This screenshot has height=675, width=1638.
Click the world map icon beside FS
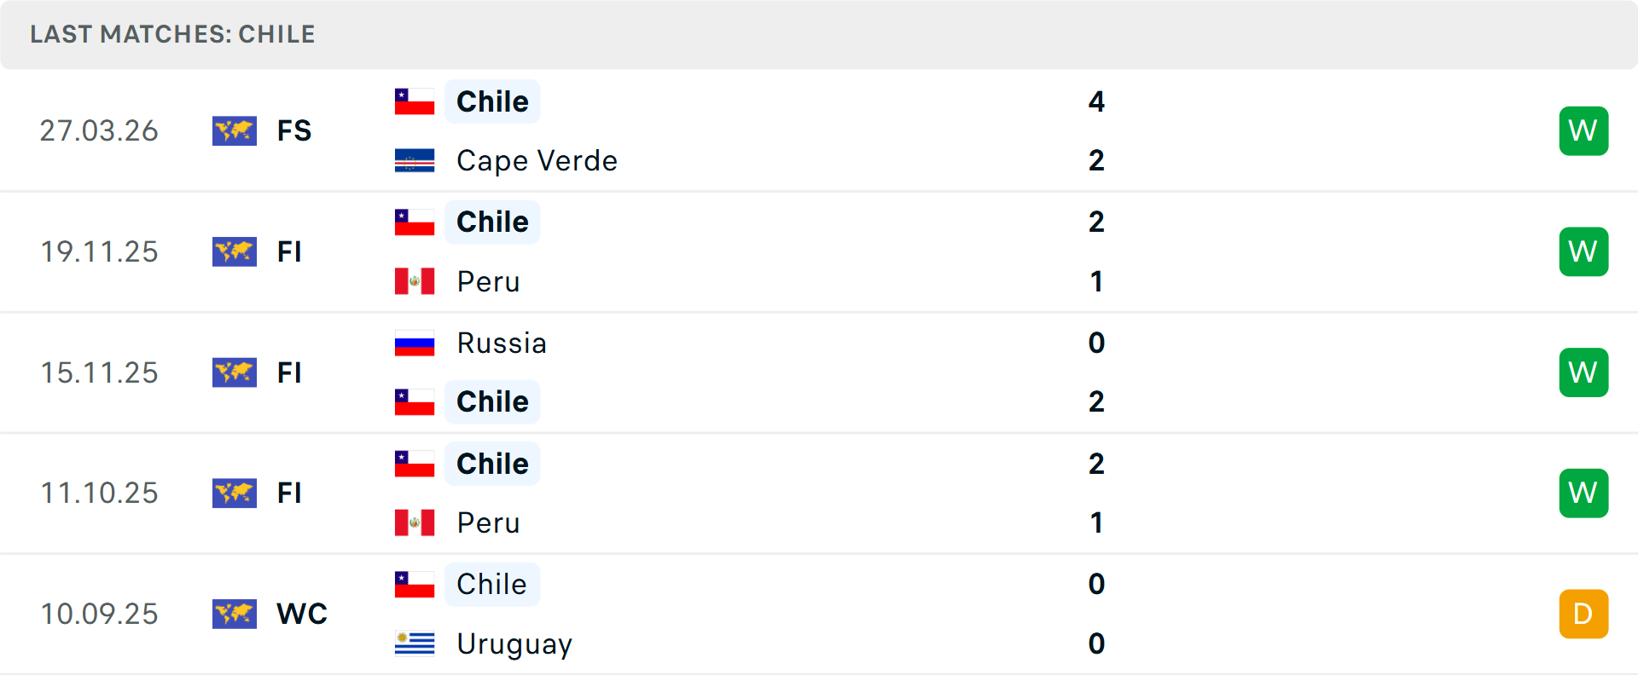235,130
